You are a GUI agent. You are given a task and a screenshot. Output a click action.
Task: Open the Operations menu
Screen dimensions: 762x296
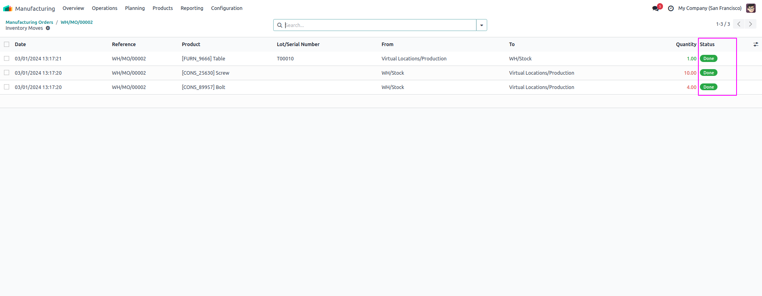[105, 8]
